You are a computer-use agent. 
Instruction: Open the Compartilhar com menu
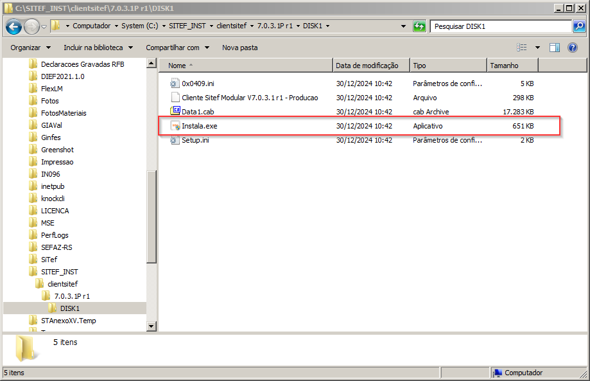178,48
